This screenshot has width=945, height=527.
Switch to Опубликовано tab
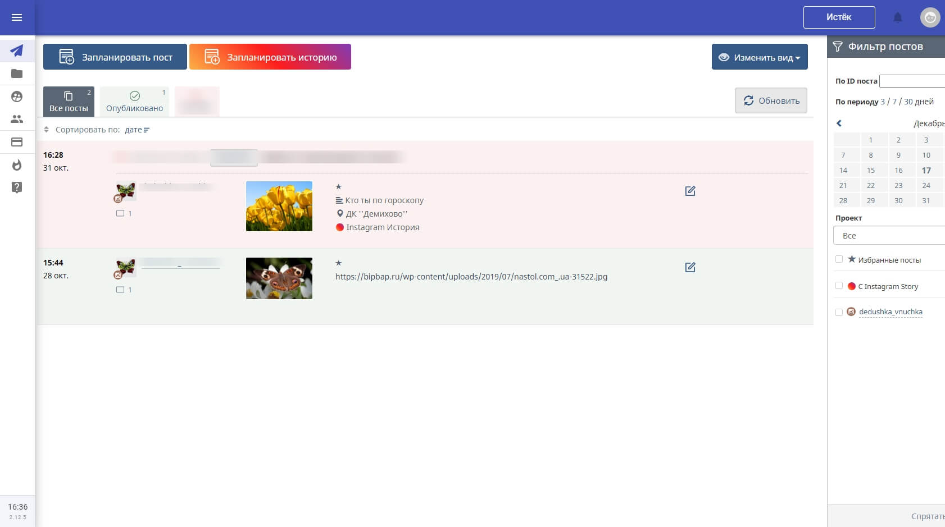tap(134, 102)
